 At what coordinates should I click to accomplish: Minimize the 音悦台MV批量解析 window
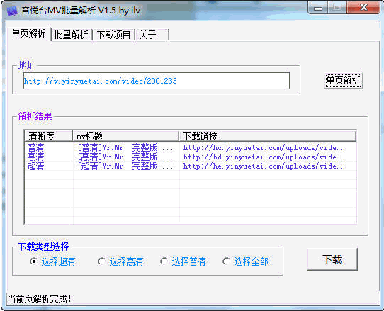tap(318, 8)
